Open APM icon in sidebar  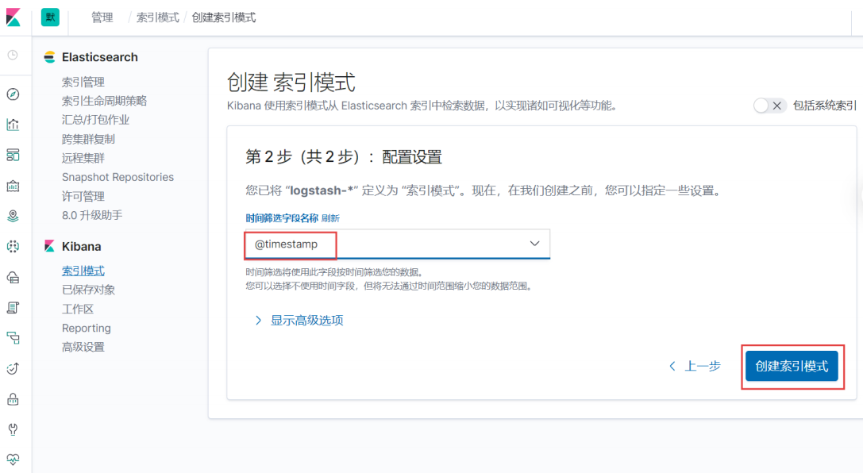point(13,338)
